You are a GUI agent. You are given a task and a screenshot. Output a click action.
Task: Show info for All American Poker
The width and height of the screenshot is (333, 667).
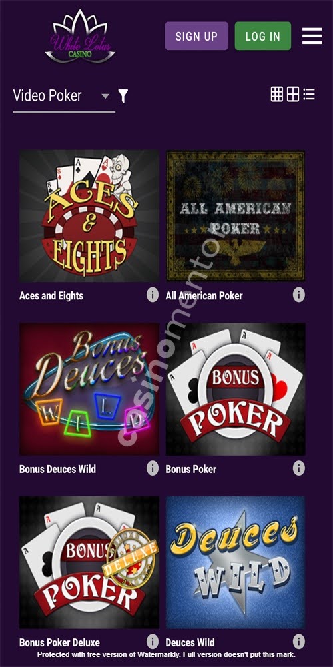pyautogui.click(x=298, y=295)
